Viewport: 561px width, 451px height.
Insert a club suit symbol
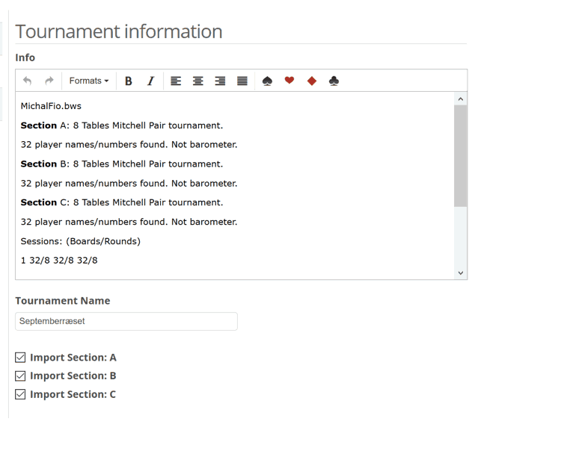click(334, 81)
